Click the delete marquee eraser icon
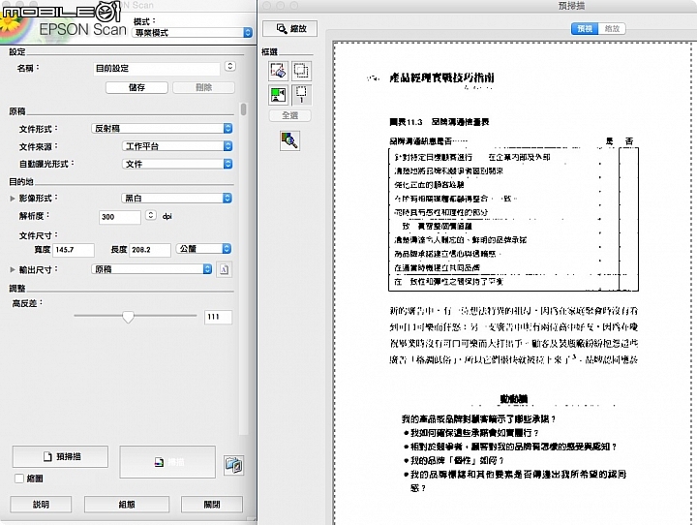Image resolution: width=697 pixels, height=525 pixels. click(x=278, y=71)
